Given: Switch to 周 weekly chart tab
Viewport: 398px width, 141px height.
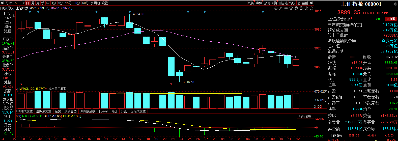Looking at the screenshot, I should 33,3.
